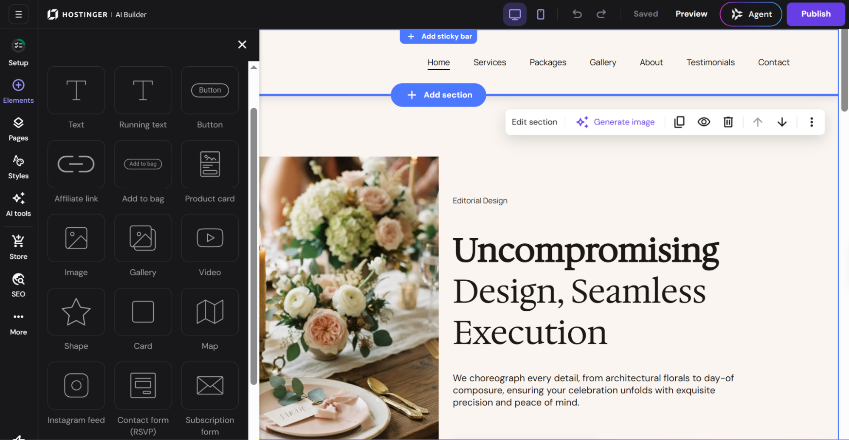This screenshot has width=849, height=440.
Task: Add an Add to bag element
Action: [x=143, y=164]
